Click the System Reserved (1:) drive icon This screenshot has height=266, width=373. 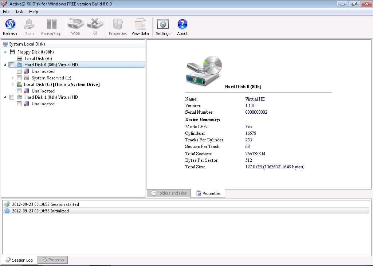27,78
